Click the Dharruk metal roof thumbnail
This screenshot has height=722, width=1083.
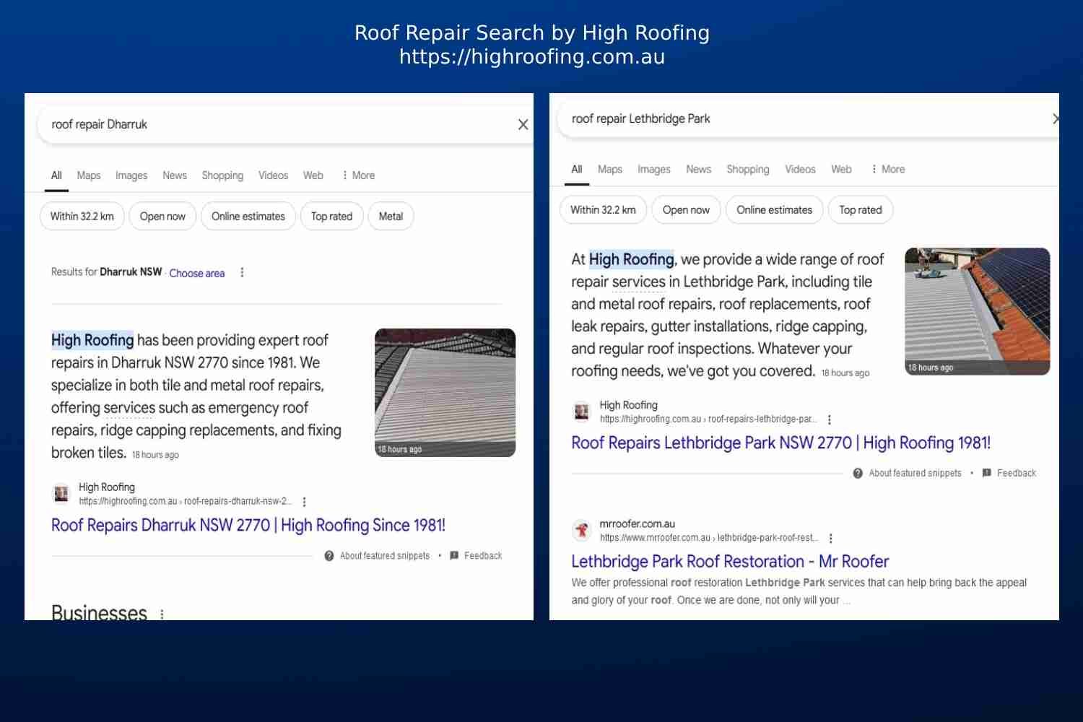click(445, 393)
